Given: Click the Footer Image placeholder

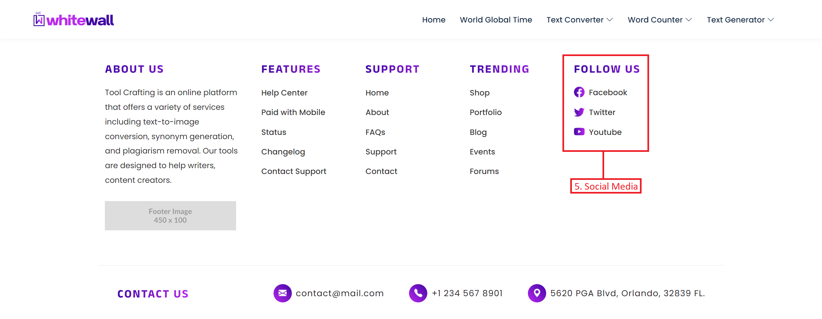Looking at the screenshot, I should [170, 216].
